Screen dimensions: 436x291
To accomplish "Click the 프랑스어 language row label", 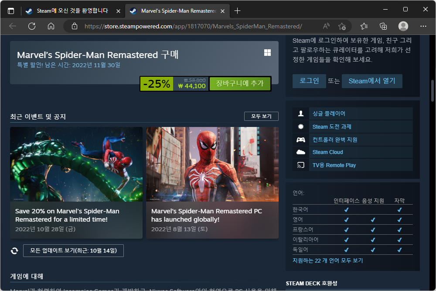I will pos(303,229).
